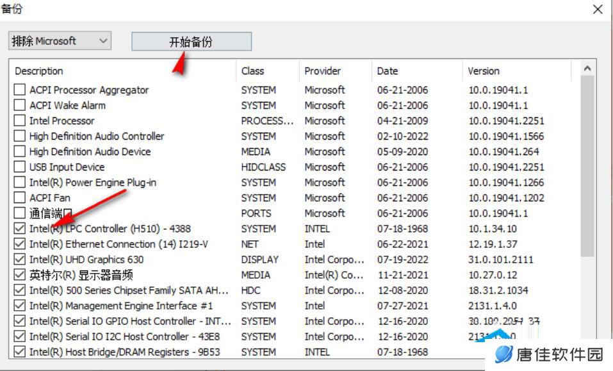
Task: Select Intel(R) UHD Graphics 630 text
Action: [86, 260]
